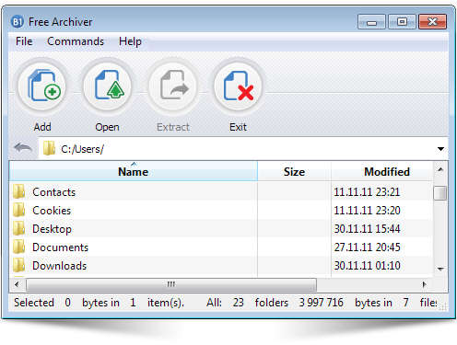This screenshot has width=457, height=345.
Task: Select the Desktop folder row
Action: click(x=221, y=229)
